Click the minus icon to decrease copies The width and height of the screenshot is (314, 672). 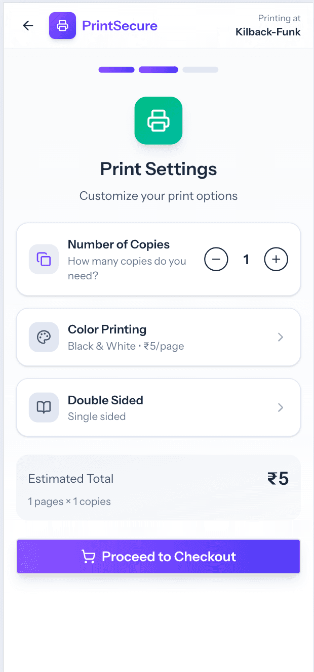tap(216, 259)
